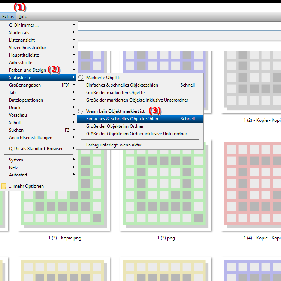
Task: Select the gray thumbnail '1 (2) - Kopie - Kopi'
Action: (251, 82)
